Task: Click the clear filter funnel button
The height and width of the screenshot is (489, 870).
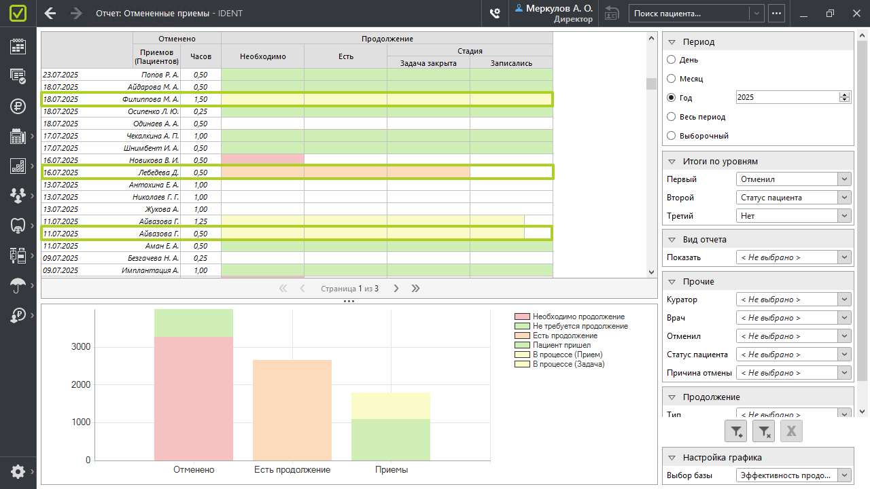Action: coord(764,431)
